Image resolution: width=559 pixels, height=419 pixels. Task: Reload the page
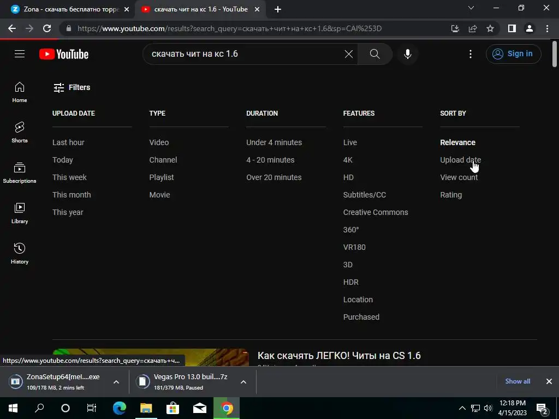coord(47,28)
